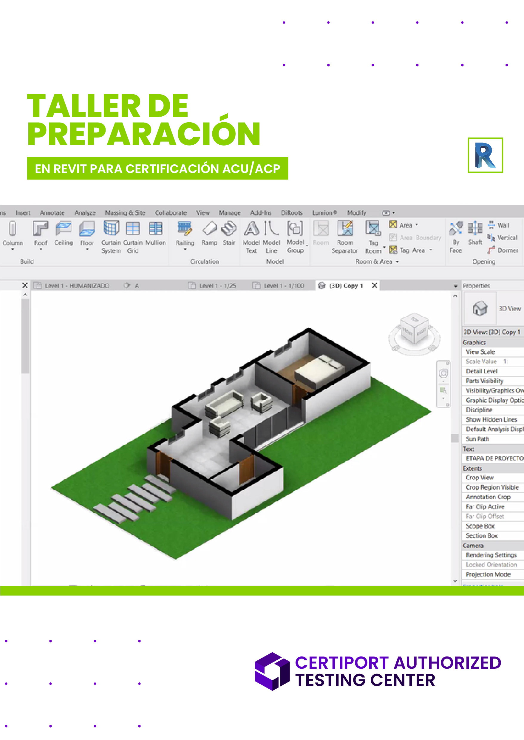Select the Dormer opening tool
Screen dimensions: 524x740
tap(503, 250)
